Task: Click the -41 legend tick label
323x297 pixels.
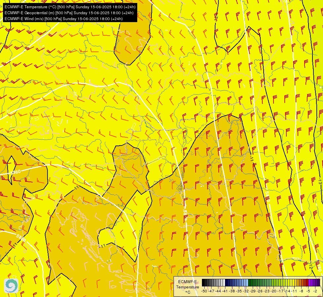Action: [225, 291]
